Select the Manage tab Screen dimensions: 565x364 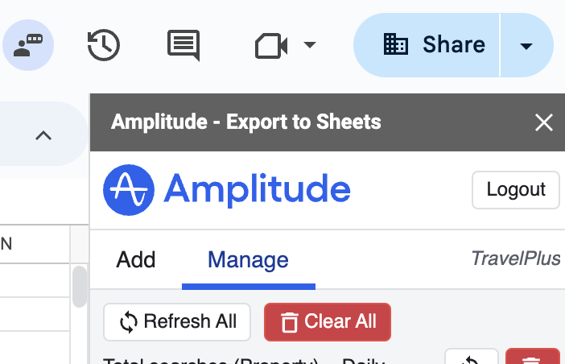248,259
